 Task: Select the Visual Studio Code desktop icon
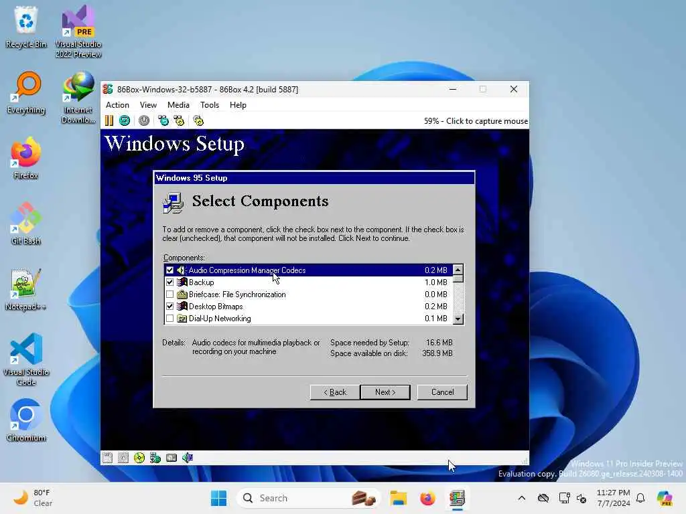(x=26, y=359)
